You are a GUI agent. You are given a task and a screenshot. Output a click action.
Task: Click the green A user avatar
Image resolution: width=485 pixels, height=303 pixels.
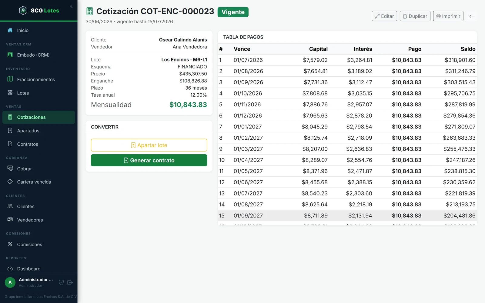click(10, 282)
